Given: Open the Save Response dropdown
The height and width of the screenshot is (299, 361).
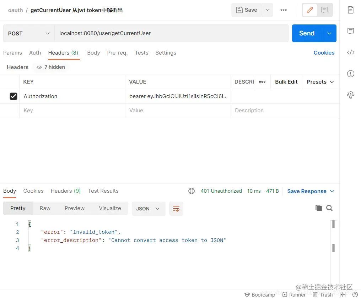Looking at the screenshot, I should pos(311,191).
